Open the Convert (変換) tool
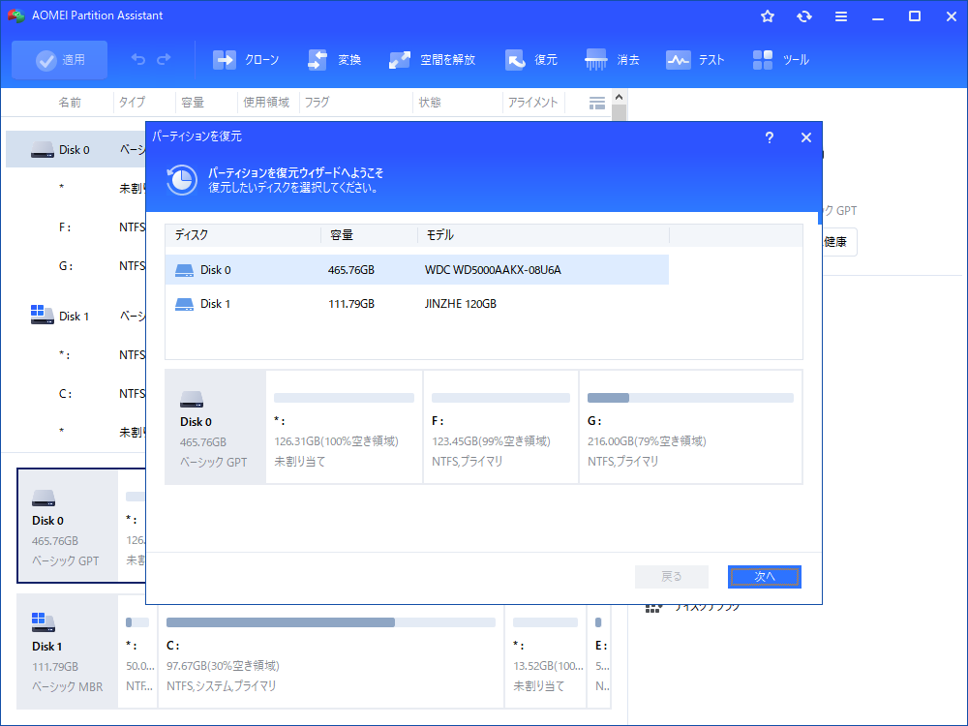 coord(334,60)
